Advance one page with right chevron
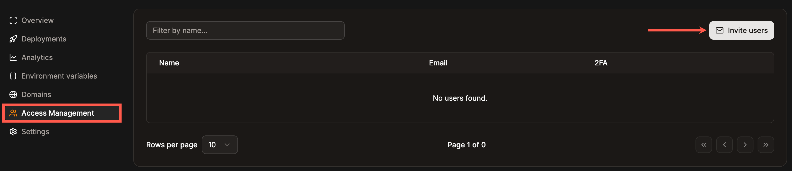The image size is (792, 171). point(745,145)
